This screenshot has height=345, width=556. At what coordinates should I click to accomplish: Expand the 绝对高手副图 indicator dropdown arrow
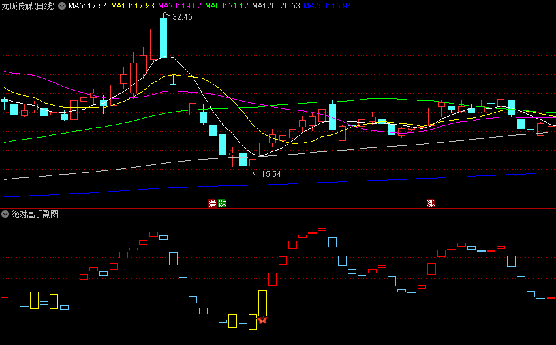5,214
